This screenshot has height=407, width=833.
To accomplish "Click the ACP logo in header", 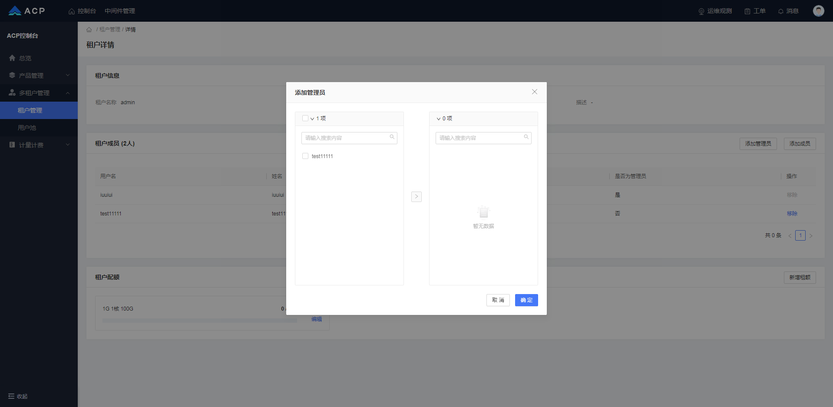I will point(26,11).
